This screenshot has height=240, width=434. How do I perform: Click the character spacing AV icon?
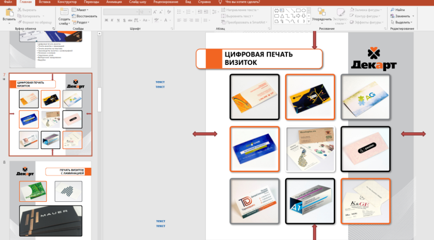point(136,20)
